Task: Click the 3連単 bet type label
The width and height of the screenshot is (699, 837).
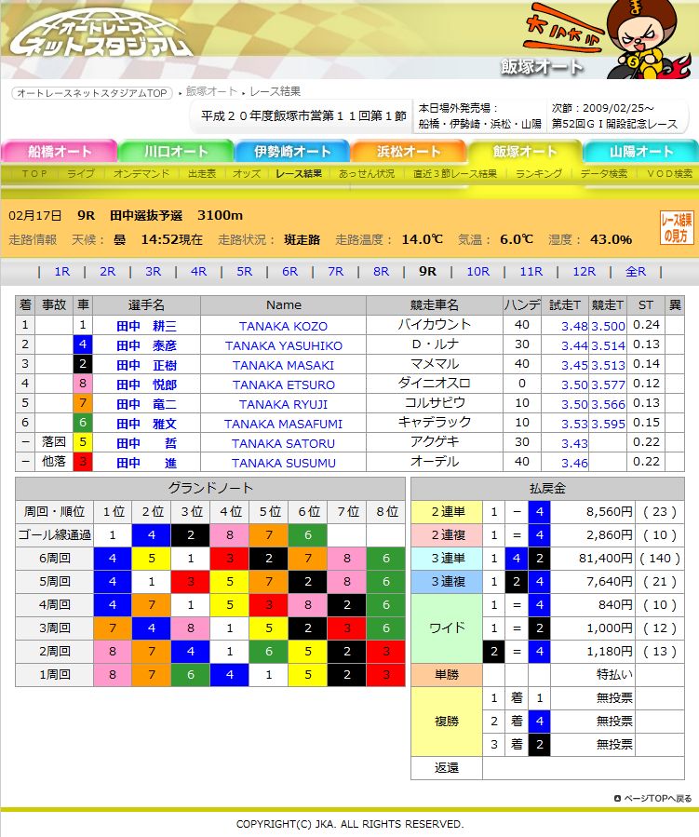Action: 447,559
